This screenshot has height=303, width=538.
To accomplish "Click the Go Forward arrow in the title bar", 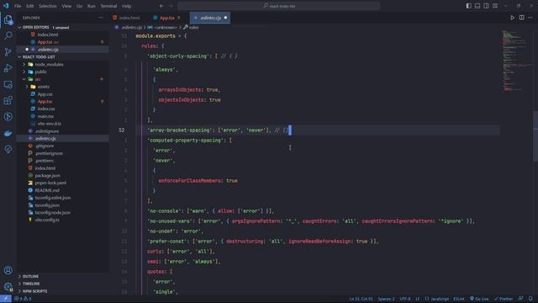I will (x=171, y=6).
